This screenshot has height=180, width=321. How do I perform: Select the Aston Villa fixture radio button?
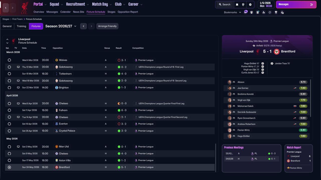pos(9,160)
